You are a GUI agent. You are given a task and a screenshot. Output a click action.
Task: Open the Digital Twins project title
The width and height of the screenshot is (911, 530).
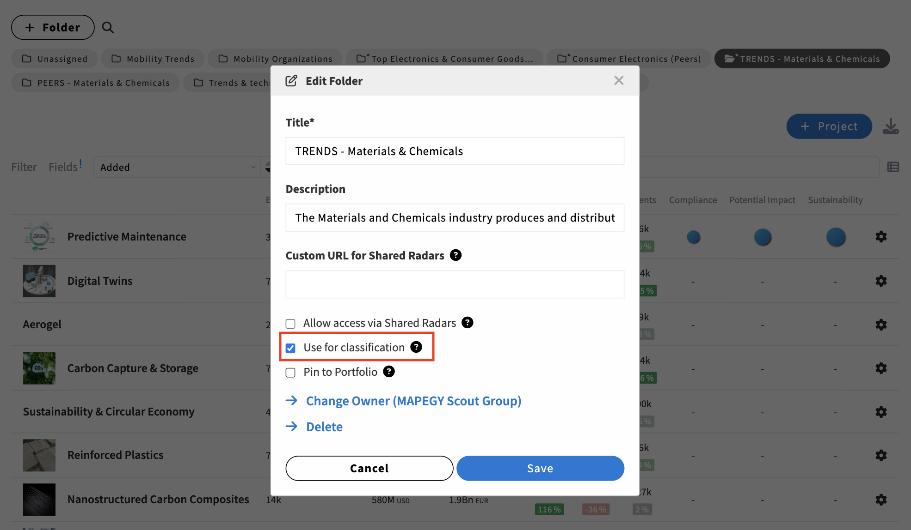click(x=100, y=281)
